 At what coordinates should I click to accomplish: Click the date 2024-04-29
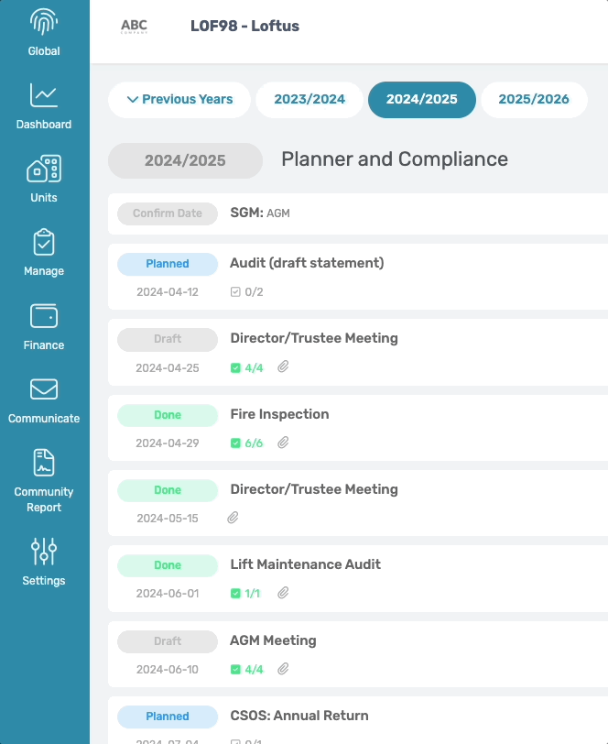point(168,443)
